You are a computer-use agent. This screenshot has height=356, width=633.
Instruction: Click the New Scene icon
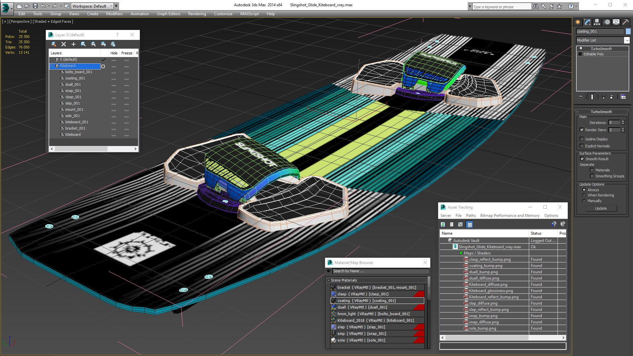(19, 6)
